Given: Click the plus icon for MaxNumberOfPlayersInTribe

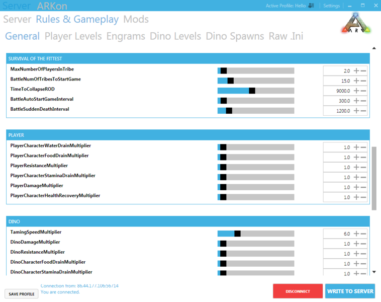Looking at the screenshot, I should [356, 71].
